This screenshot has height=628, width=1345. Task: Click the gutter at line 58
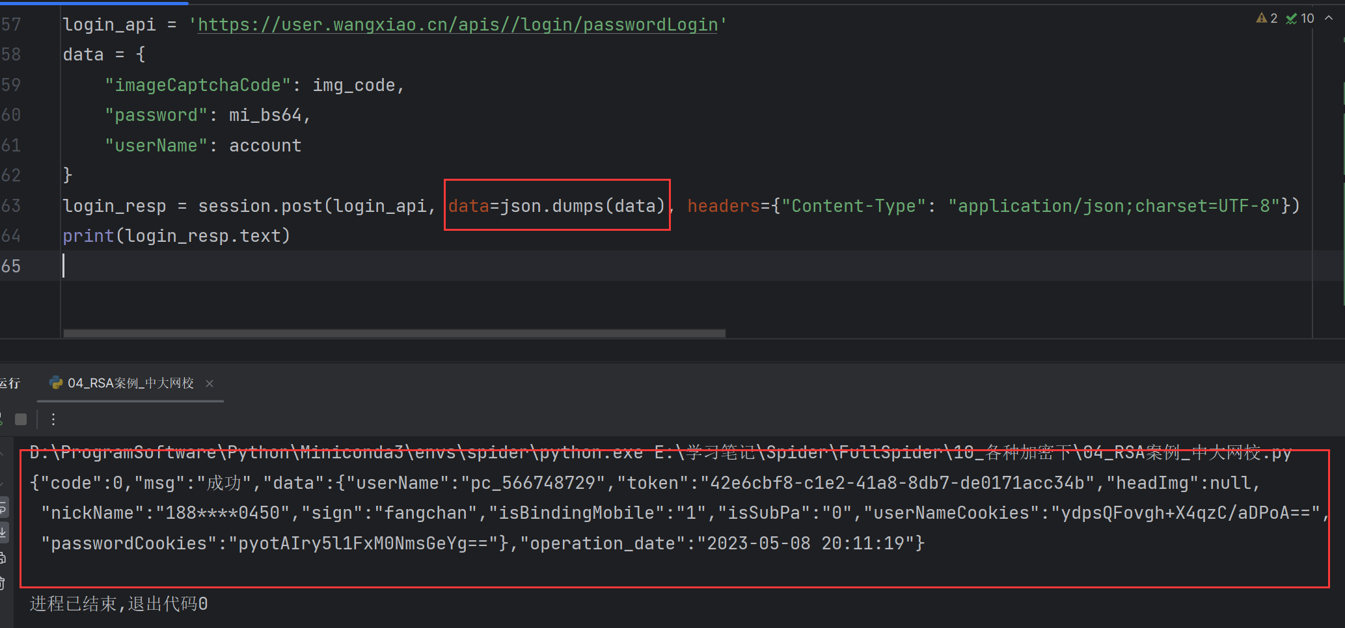(11, 55)
